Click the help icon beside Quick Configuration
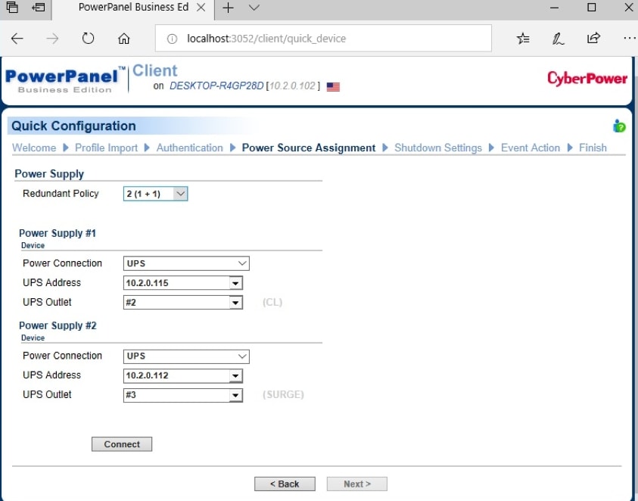This screenshot has height=501, width=638. (x=619, y=126)
